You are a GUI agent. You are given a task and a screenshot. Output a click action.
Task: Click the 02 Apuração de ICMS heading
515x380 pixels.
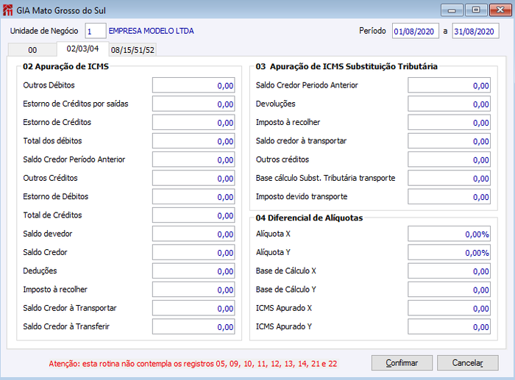tap(65, 66)
